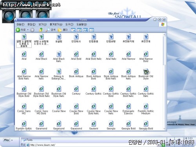Open the 파일(F) menu

click(x=20, y=24)
